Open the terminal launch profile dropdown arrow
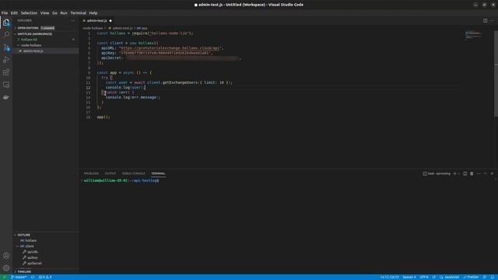The image size is (498, 280). click(x=459, y=173)
